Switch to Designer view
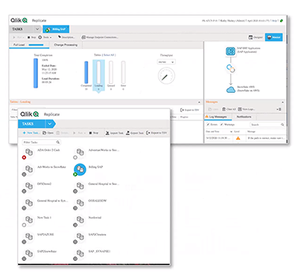This screenshot has height=272, width=298. (x=256, y=37)
